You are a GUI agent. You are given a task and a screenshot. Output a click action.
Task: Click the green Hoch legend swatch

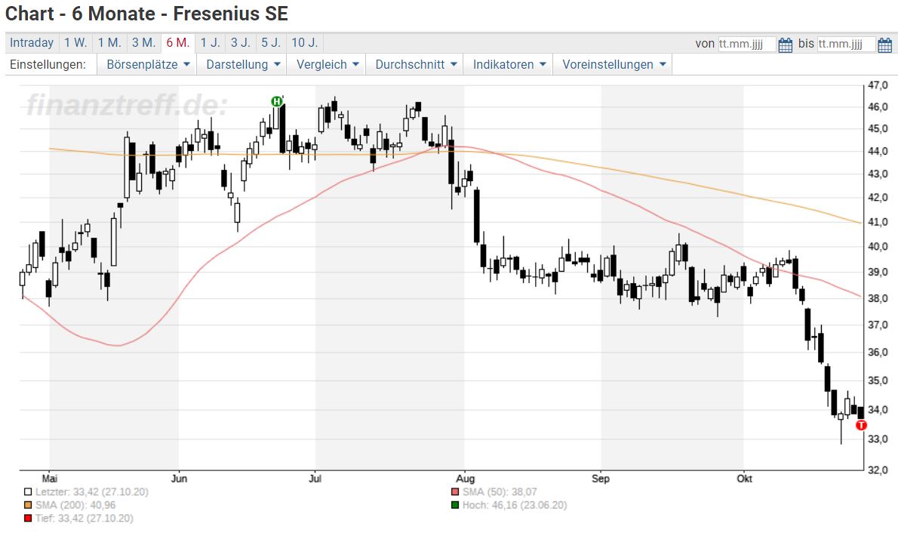click(x=455, y=505)
